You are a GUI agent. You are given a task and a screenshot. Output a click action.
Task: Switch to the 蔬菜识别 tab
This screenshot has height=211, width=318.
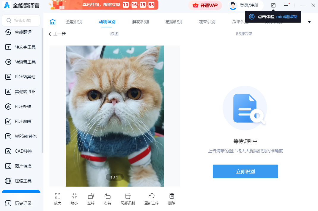point(207,21)
